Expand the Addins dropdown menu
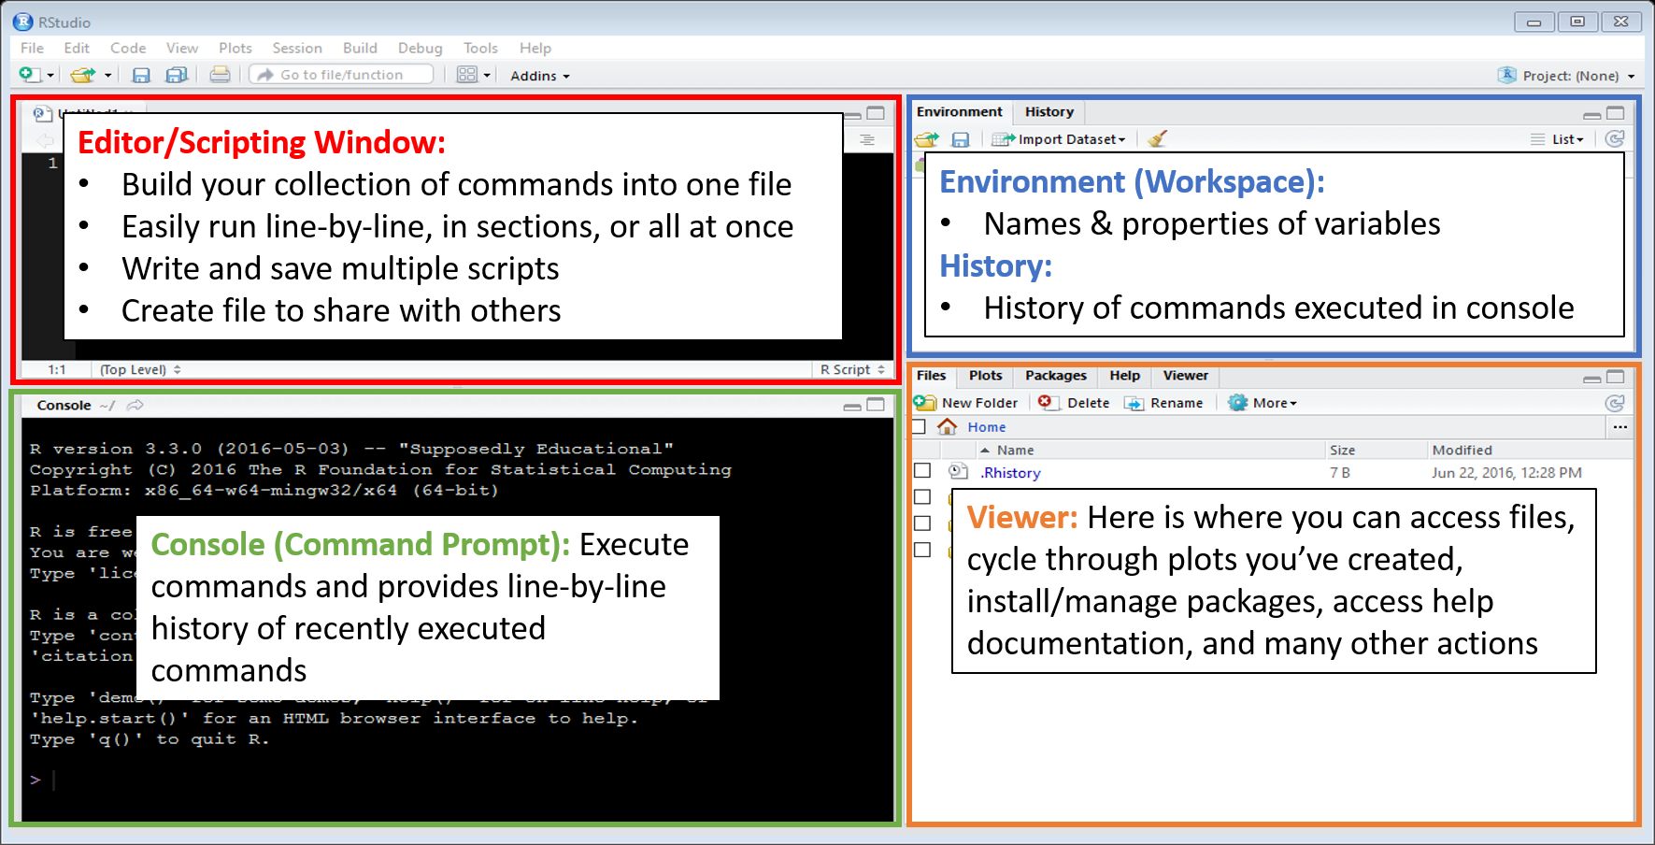The image size is (1655, 845). coord(539,76)
